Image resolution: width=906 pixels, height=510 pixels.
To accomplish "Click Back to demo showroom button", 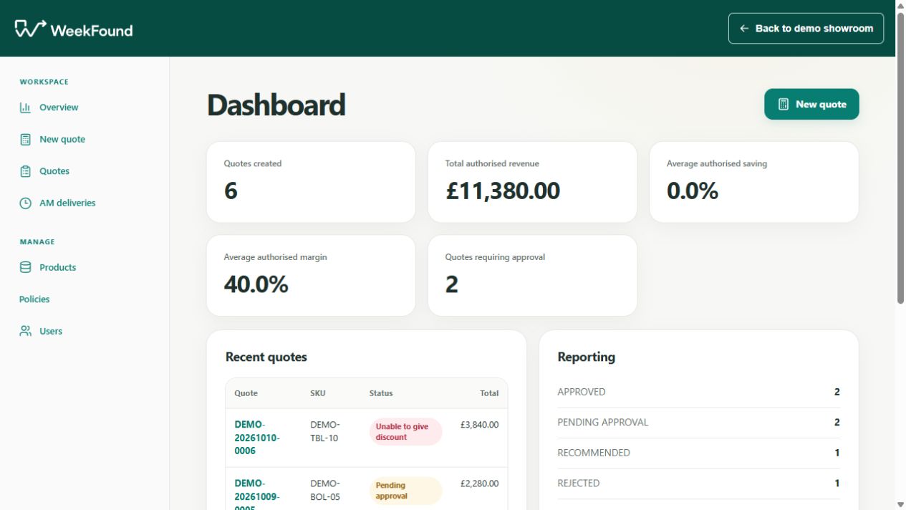I will pos(806,29).
